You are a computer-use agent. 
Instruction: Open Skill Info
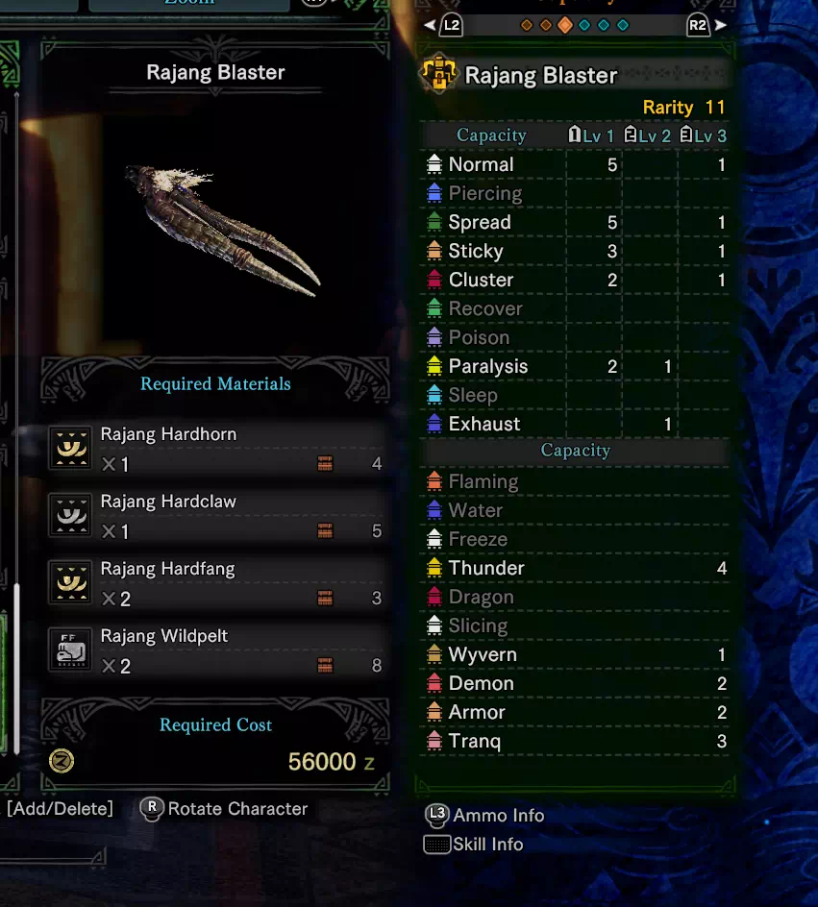pos(474,845)
